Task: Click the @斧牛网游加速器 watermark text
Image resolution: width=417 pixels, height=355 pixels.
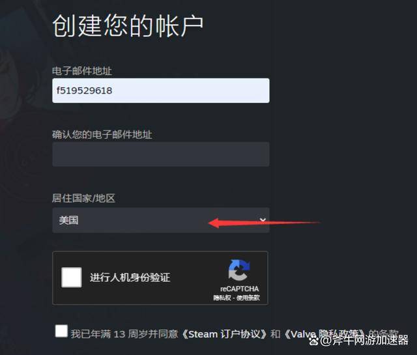Action: (x=364, y=341)
